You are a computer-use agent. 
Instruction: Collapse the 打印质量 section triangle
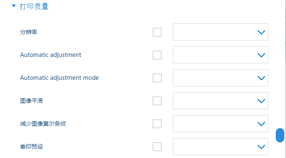(x=14, y=6)
